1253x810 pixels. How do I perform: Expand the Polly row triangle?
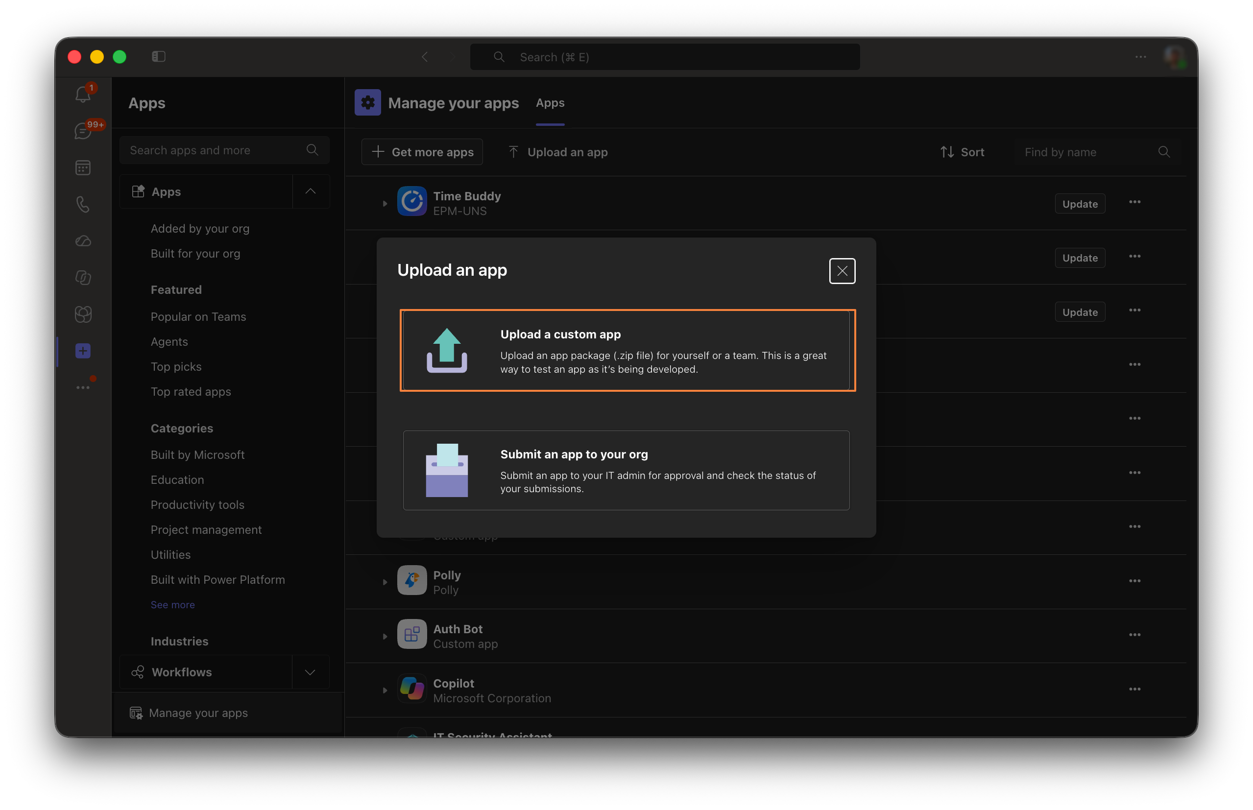(385, 582)
